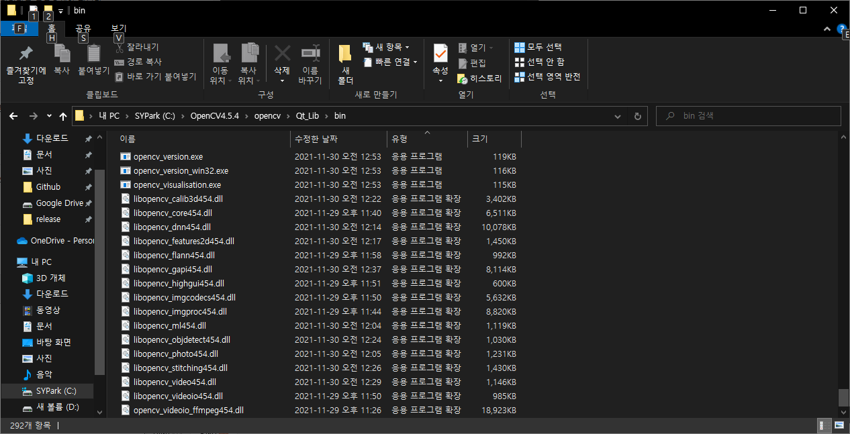Switch to the 보기 (View) ribbon tab
This screenshot has width=850, height=434.
pos(118,29)
